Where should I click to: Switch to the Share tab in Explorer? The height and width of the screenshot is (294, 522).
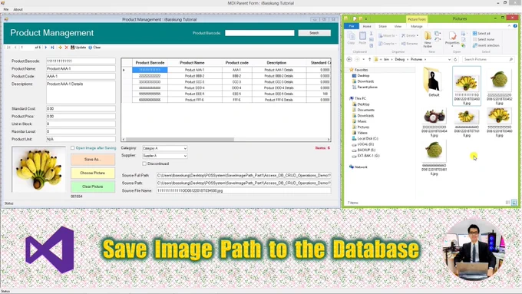[x=382, y=26]
